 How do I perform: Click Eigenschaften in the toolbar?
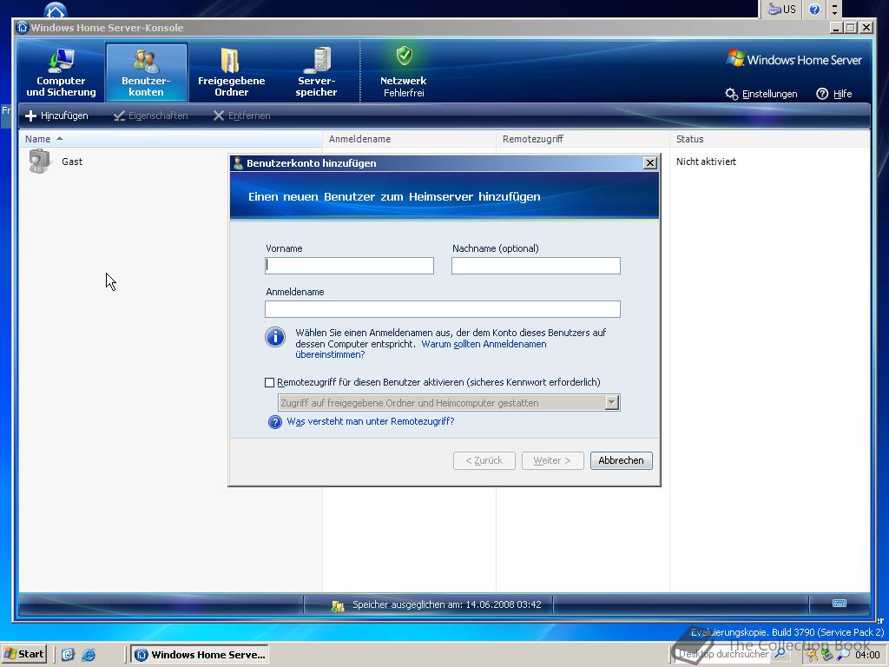pos(151,116)
